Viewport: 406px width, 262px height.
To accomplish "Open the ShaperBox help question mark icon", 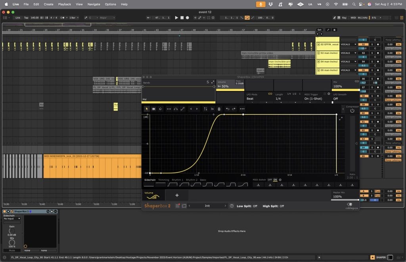I will [232, 206].
